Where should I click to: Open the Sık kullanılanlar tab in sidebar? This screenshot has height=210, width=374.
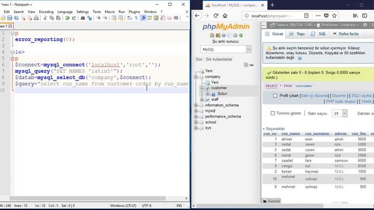219,59
